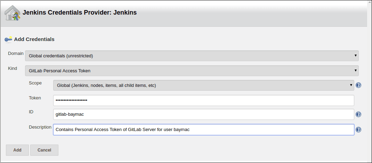Screen dimensions: 372x163
Task: Focus the ID field containing gitlab-baymac
Action: [x=203, y=114]
